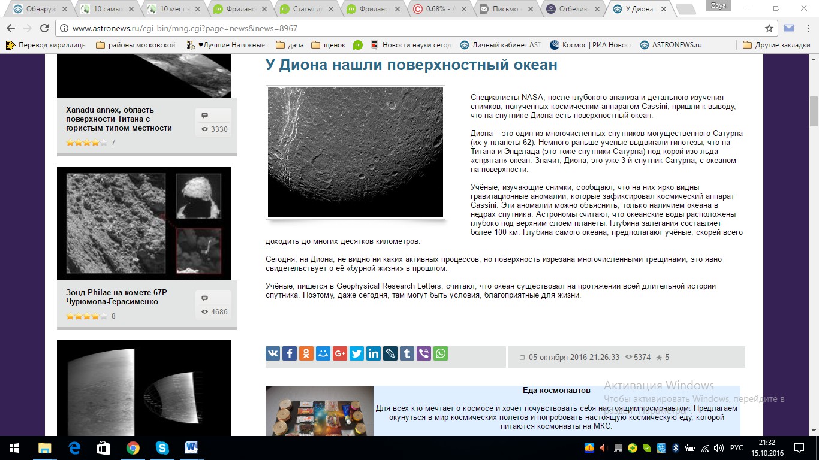Screen dimensions: 819x460
Task: Open the mail extension icon
Action: click(789, 28)
